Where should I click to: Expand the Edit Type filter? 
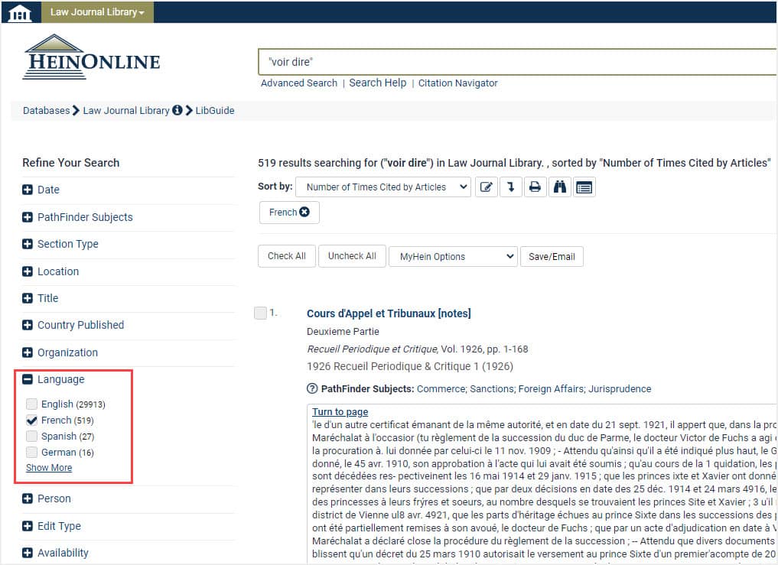pyautogui.click(x=28, y=526)
